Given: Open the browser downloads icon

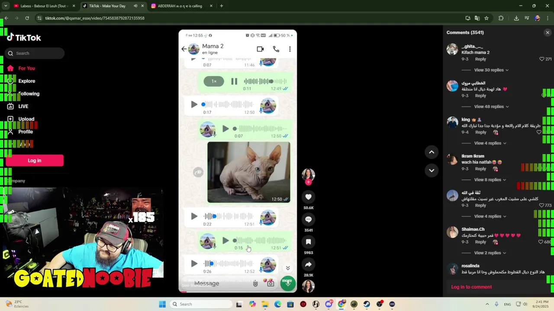Looking at the screenshot, I should pos(516,18).
